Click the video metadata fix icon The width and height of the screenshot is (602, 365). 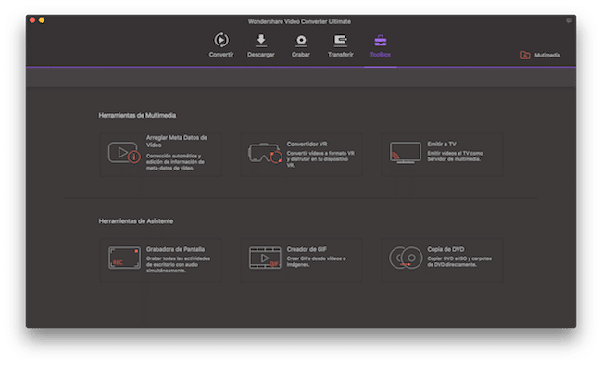click(124, 153)
